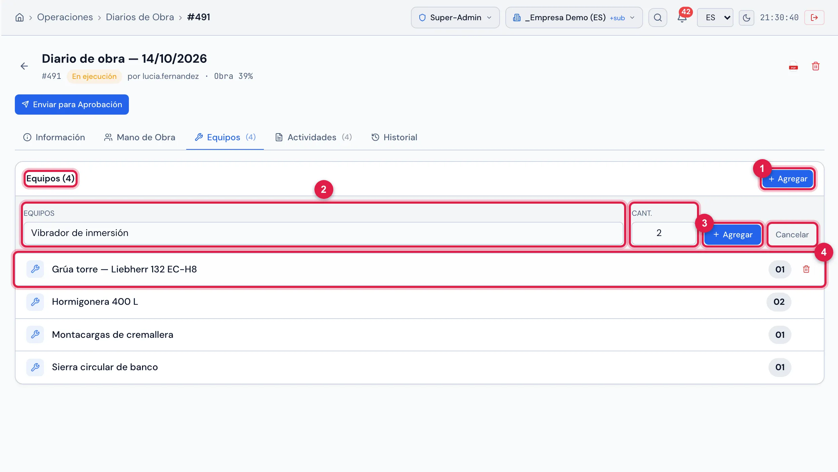Image resolution: width=838 pixels, height=472 pixels.
Task: Click 01 quantity badge of Sierra circular
Action: click(x=780, y=367)
